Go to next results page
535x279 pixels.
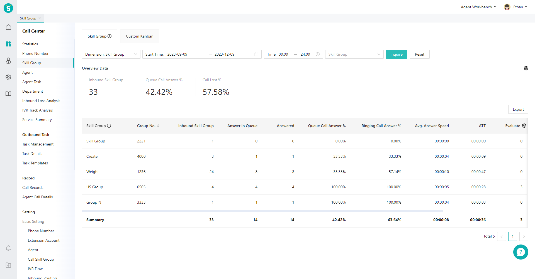tap(524, 236)
